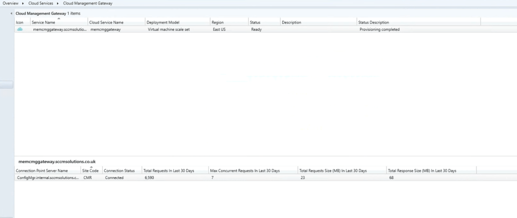Sort by Service Name column header
517x218 pixels.
tap(43, 23)
